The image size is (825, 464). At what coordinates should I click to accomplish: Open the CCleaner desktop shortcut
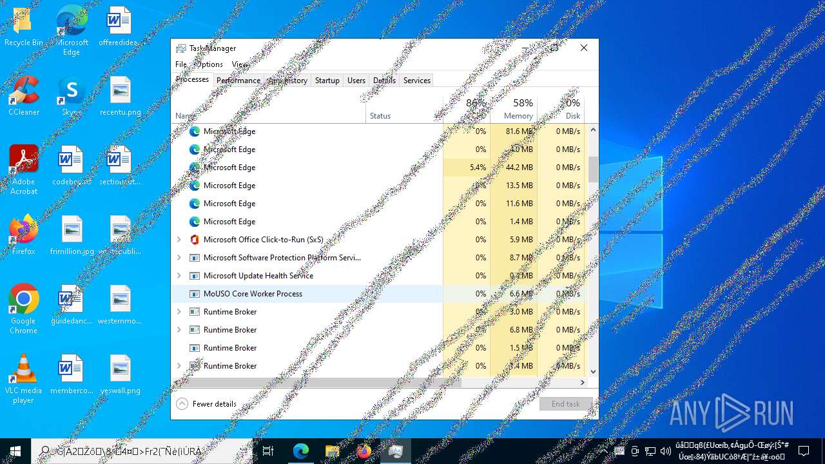click(x=24, y=97)
